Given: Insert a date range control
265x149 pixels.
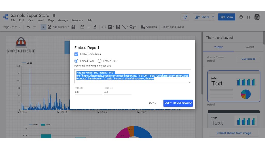Looking at the screenshot, I should click(82, 27).
